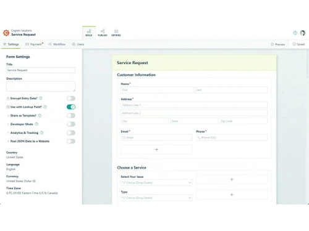Click the lookup icon beside Use with Lookup Field
The width and height of the screenshot is (309, 231).
tap(8, 107)
